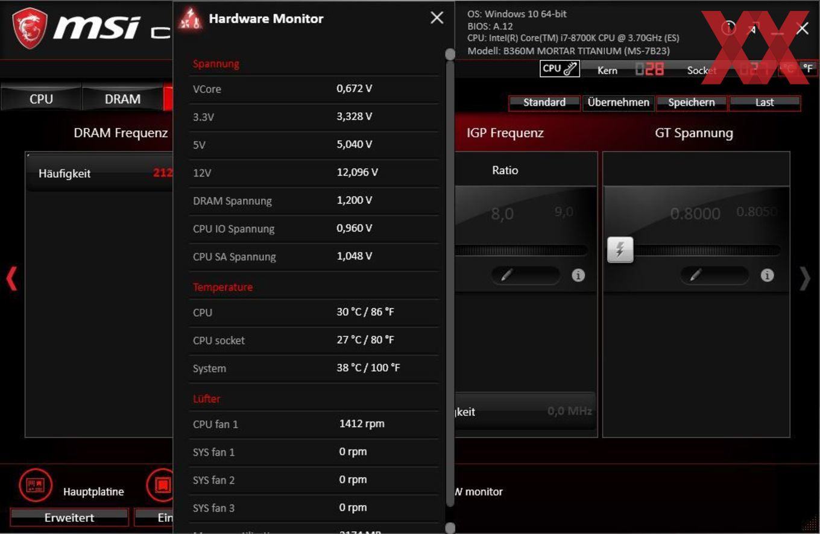Click the Speichern button

691,102
